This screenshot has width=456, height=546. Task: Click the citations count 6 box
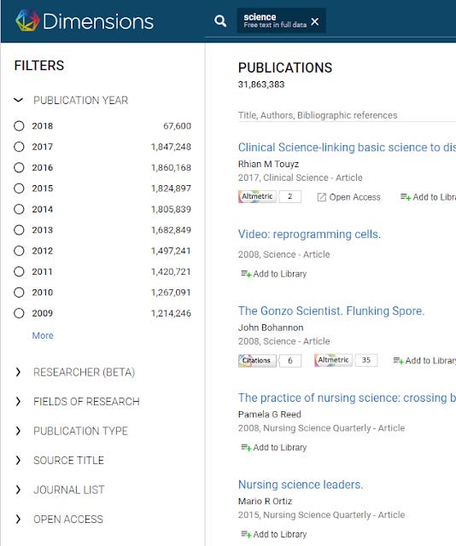tap(290, 360)
